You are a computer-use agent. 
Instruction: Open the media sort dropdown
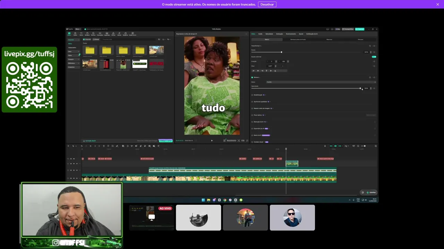164,39
